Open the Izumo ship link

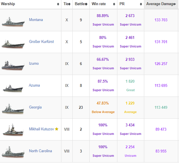click(x=34, y=63)
